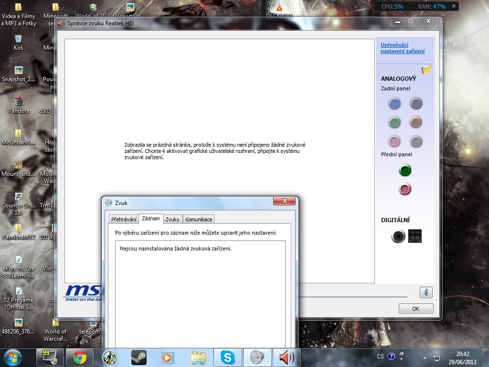Open the Upřesňující nastavení zařízení link
The width and height of the screenshot is (489, 367).
[x=402, y=48]
